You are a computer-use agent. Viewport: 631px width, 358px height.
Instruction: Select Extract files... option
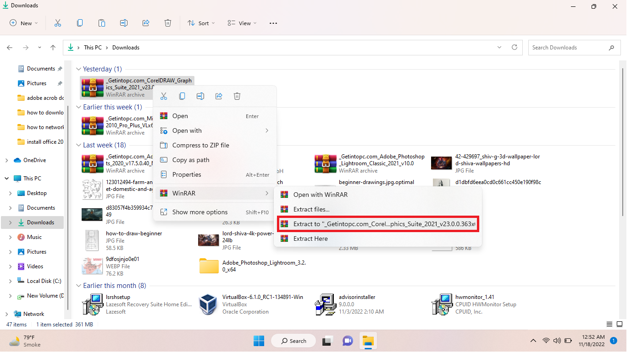pyautogui.click(x=378, y=209)
